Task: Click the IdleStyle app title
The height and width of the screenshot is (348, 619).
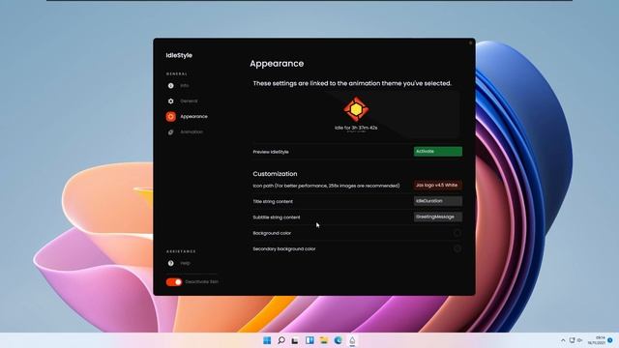Action: click(x=179, y=55)
